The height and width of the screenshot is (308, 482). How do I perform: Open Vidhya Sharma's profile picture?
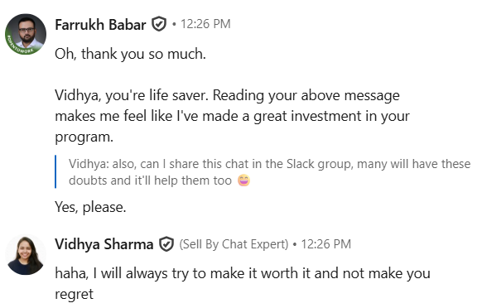click(26, 255)
